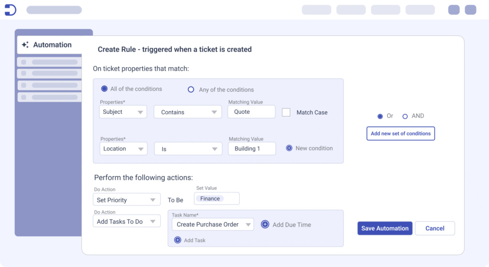489x267 pixels.
Task: Click the app logo in top-left corner
Action: pyautogui.click(x=10, y=10)
